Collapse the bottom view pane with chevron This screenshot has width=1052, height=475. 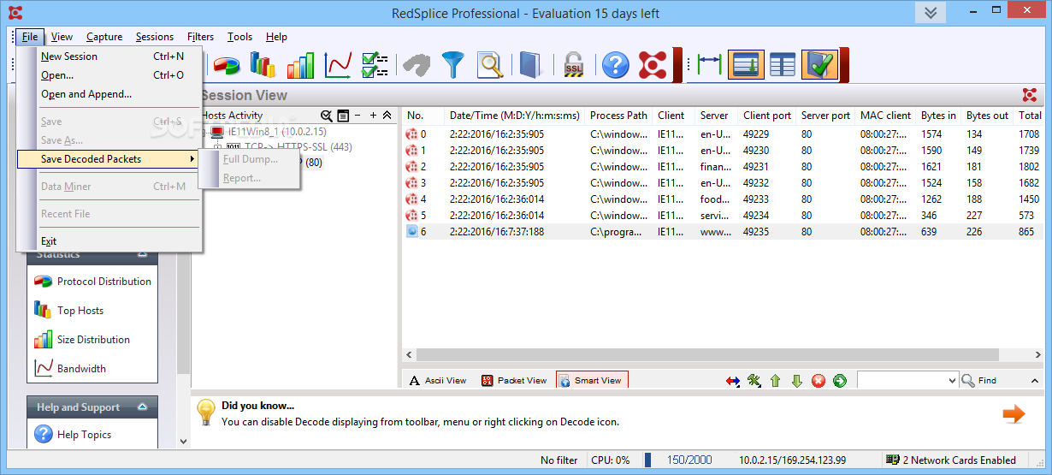1034,381
